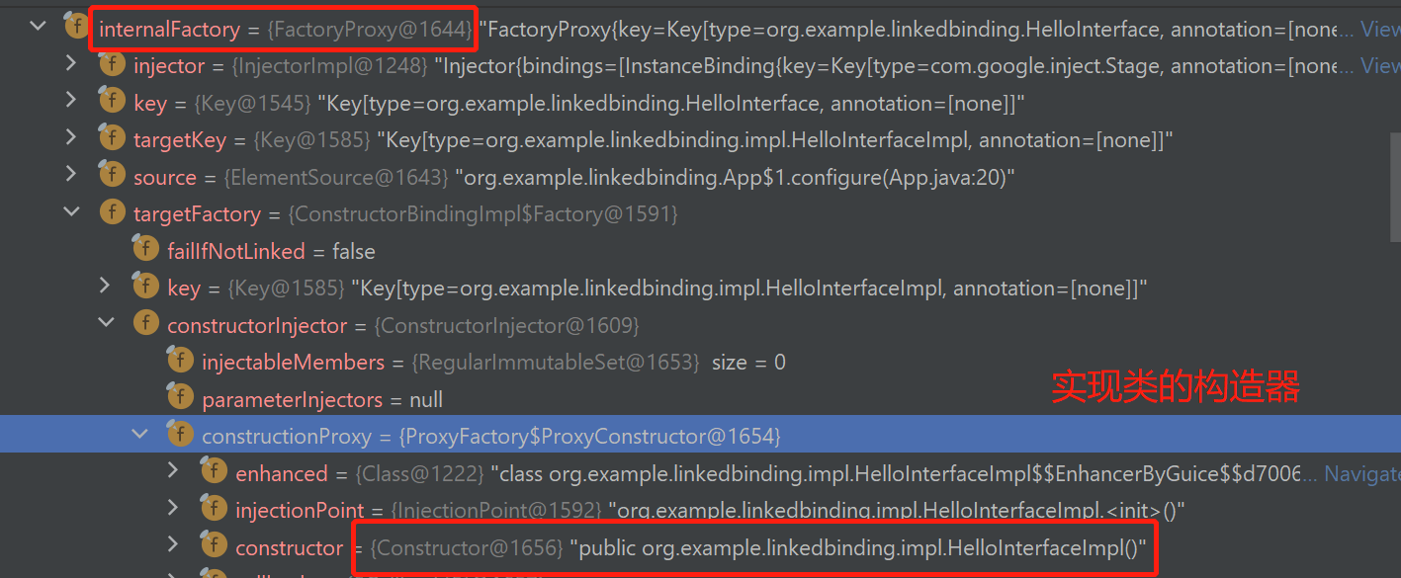Click the field icon beside constructorInjector

(x=145, y=323)
